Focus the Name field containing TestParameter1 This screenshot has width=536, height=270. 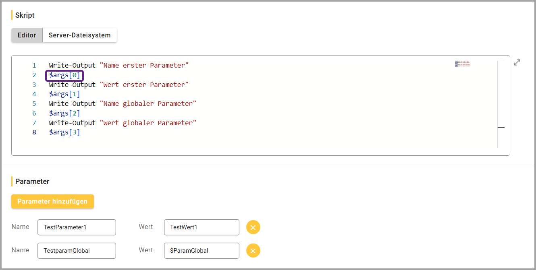(x=77, y=227)
